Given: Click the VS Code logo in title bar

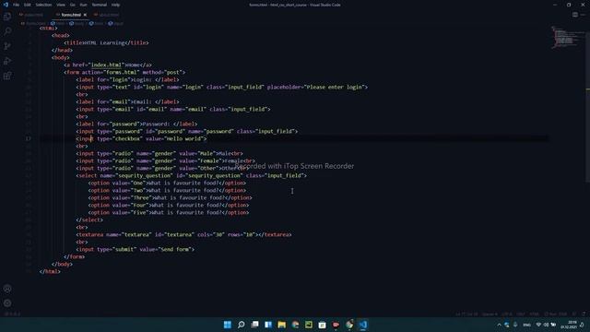Looking at the screenshot, I should 6,5.
